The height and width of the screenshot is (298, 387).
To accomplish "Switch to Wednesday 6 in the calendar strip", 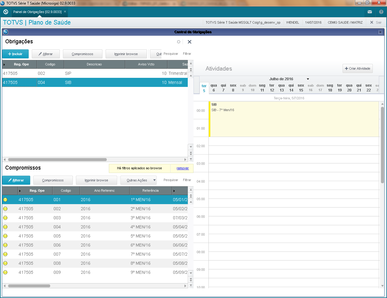I will pos(214,88).
